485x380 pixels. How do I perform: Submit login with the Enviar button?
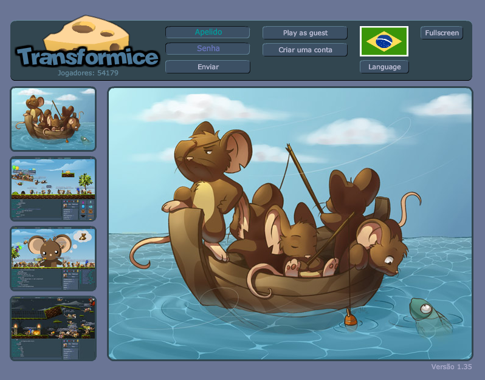point(207,67)
